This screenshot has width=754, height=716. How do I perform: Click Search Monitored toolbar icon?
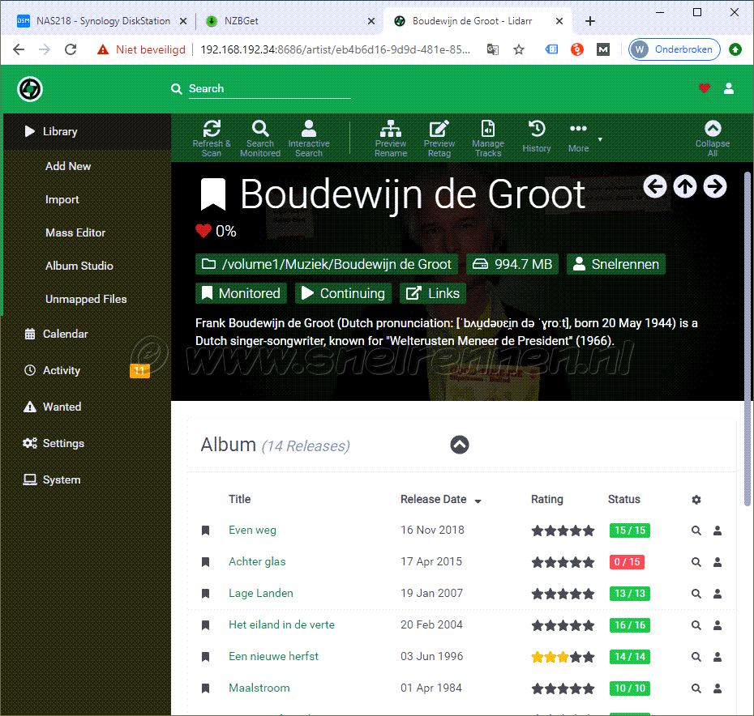pyautogui.click(x=260, y=139)
